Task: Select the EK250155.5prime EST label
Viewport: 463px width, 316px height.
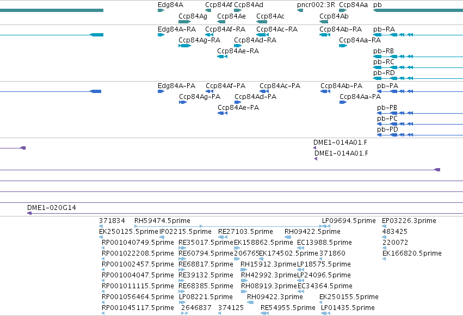Action: click(x=349, y=297)
